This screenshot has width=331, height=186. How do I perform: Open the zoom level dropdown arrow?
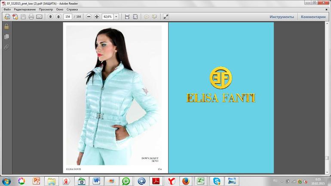click(116, 17)
